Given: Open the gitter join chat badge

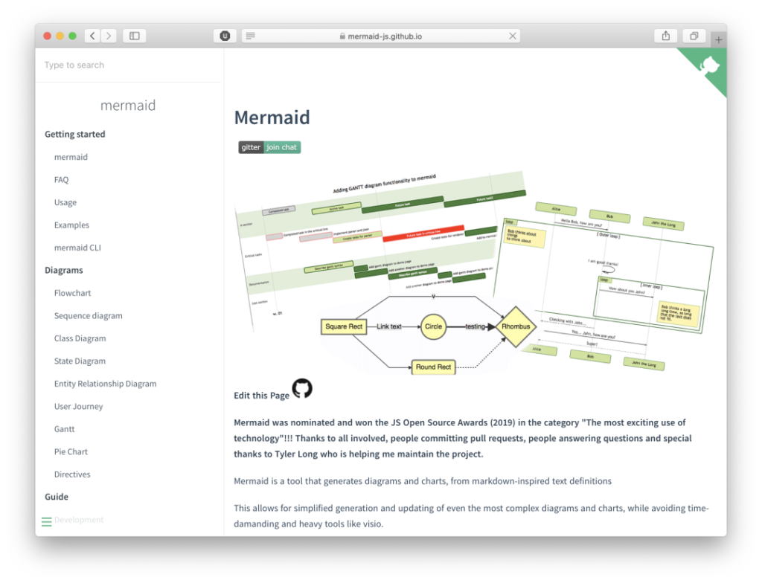Looking at the screenshot, I should (x=269, y=147).
